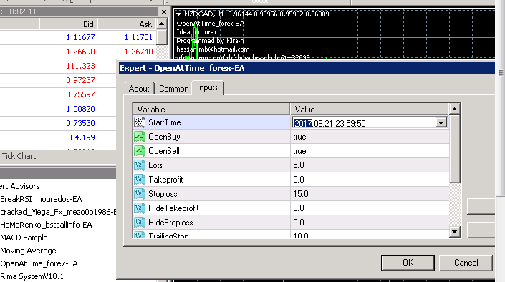
Task: Click bid price 1.26690
Action: click(x=80, y=52)
